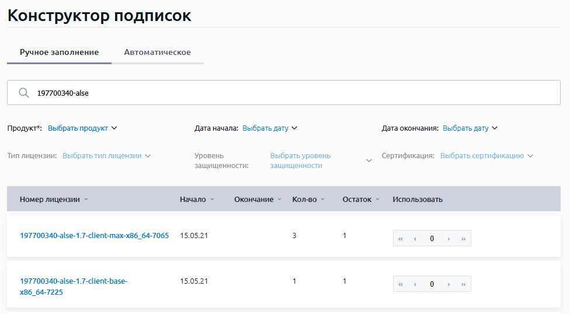Reset quantity to minimum for license 7065

point(401,239)
